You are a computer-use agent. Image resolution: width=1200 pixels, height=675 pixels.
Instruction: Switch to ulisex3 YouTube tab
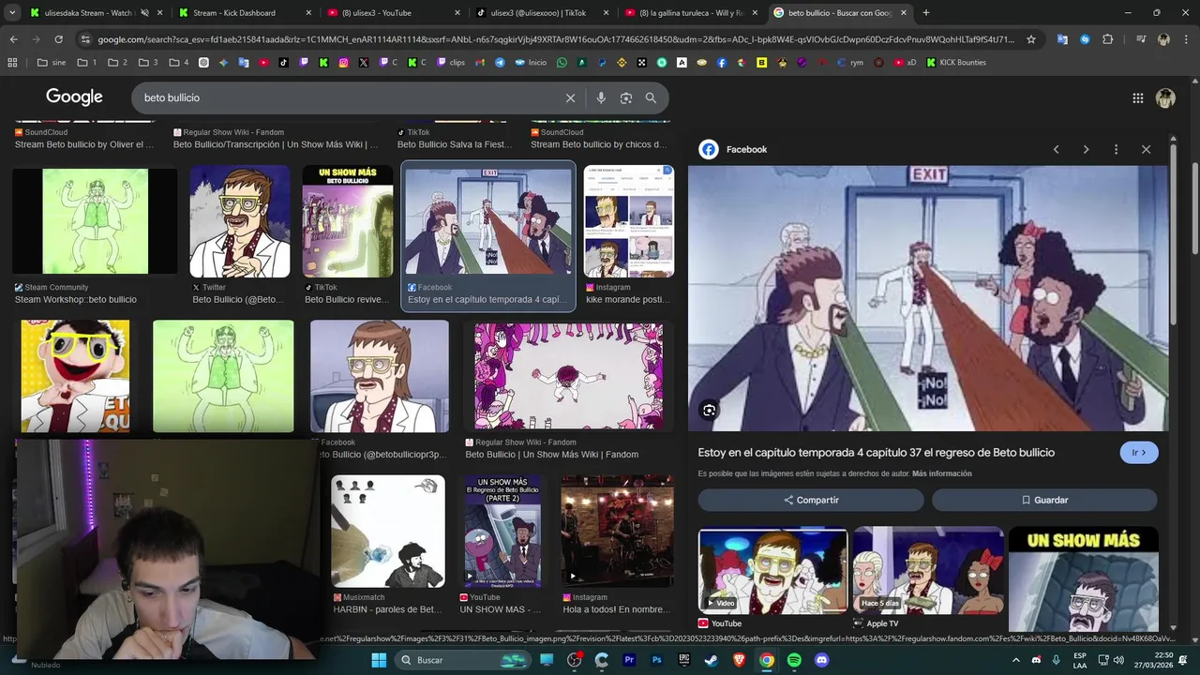[x=377, y=13]
